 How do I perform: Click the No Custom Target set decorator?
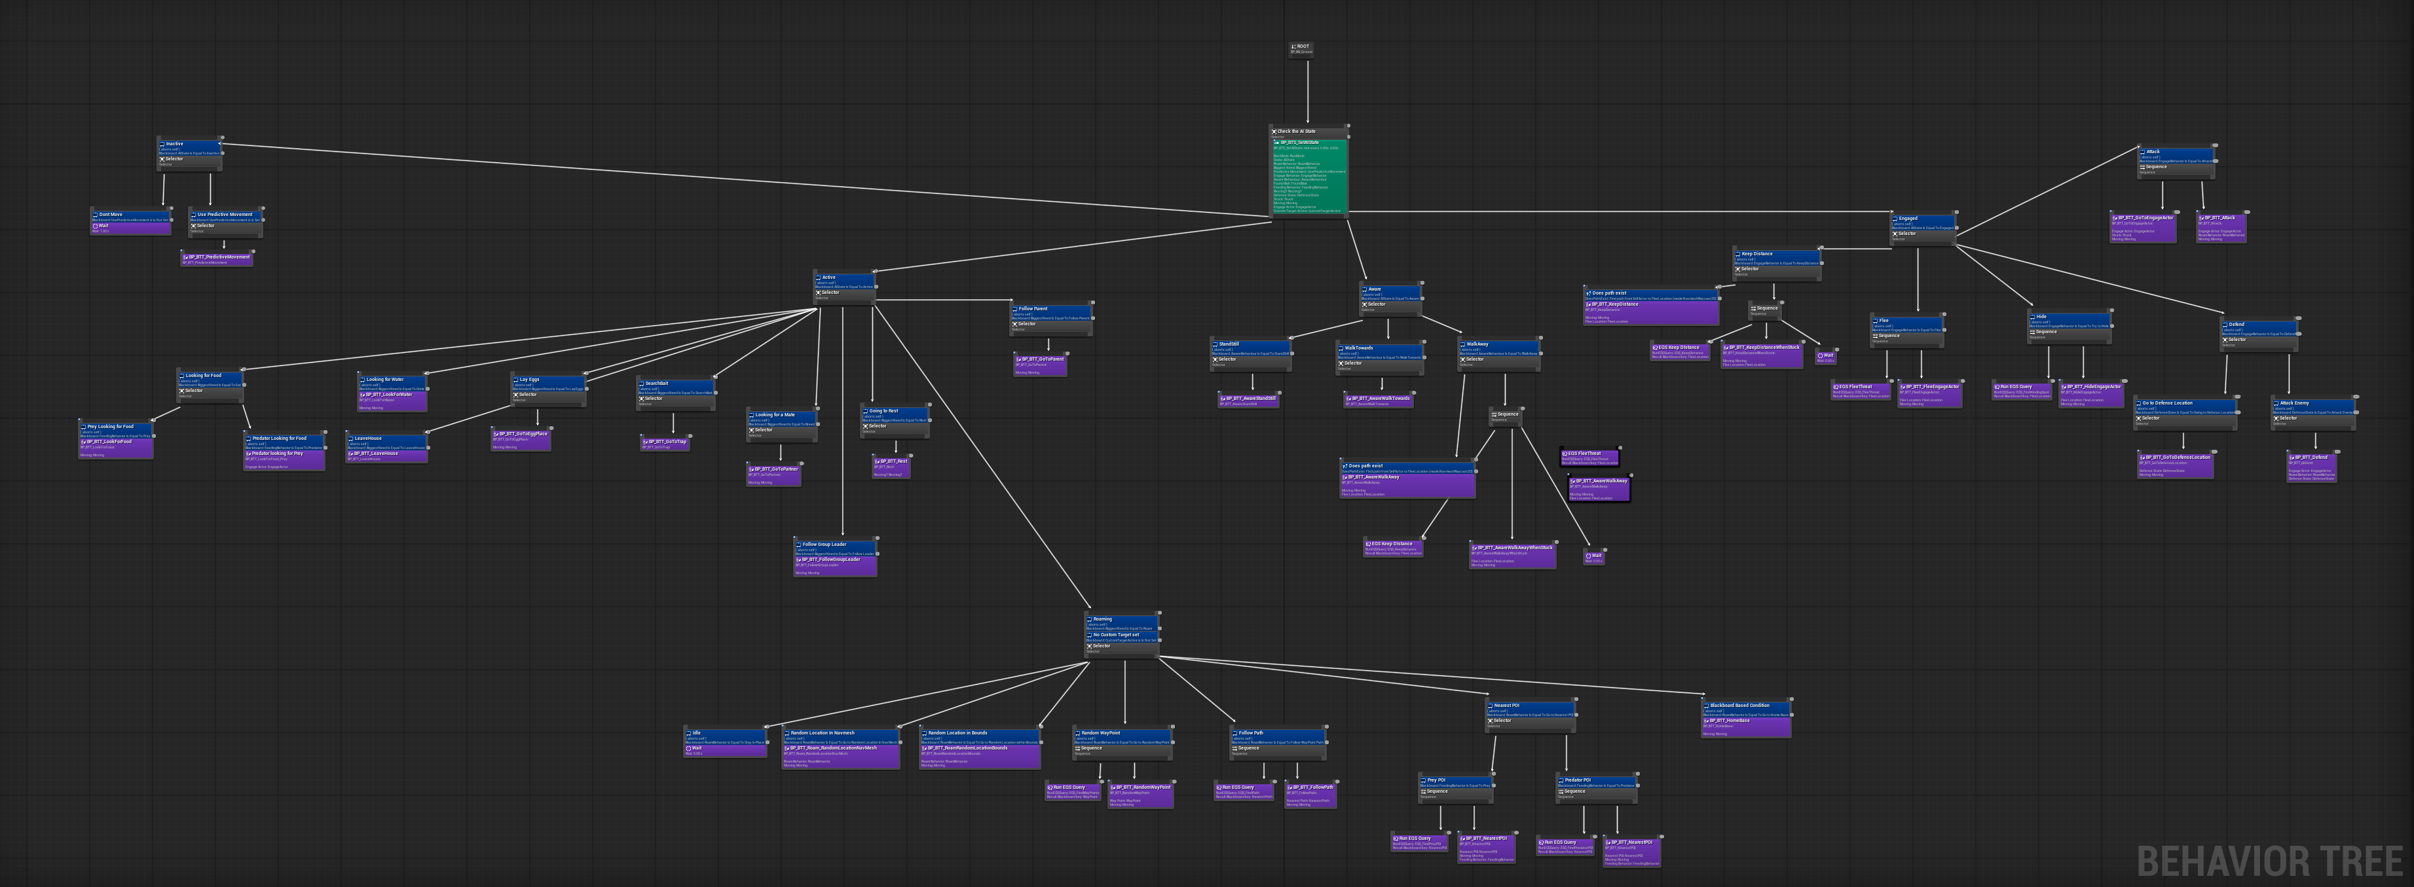1123,636
